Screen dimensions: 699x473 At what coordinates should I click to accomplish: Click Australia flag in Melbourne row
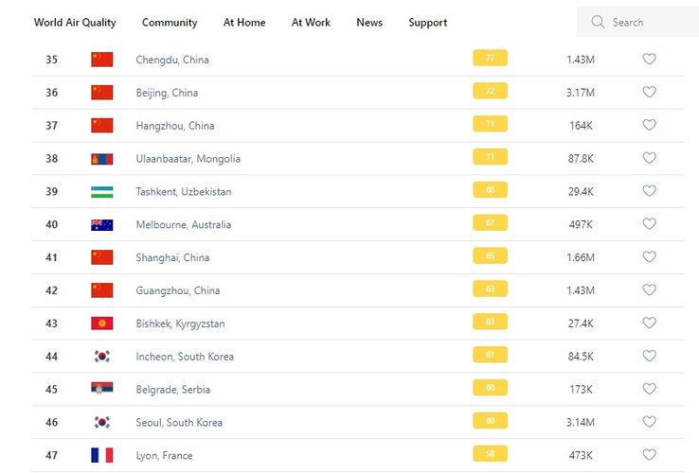[x=101, y=224]
